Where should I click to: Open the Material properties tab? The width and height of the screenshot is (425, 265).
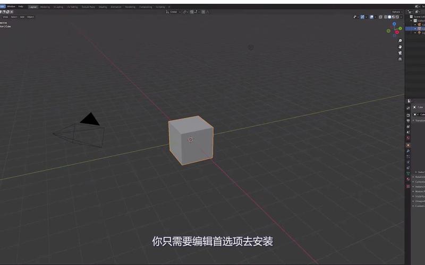(408, 179)
